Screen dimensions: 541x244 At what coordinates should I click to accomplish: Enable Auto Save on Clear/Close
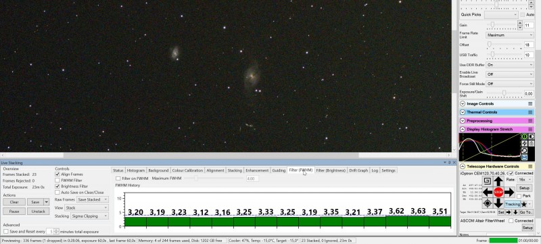(x=57, y=193)
